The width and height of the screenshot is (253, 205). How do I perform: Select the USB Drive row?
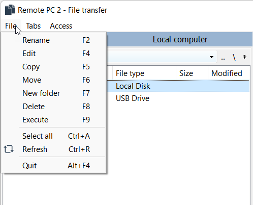click(x=178, y=98)
